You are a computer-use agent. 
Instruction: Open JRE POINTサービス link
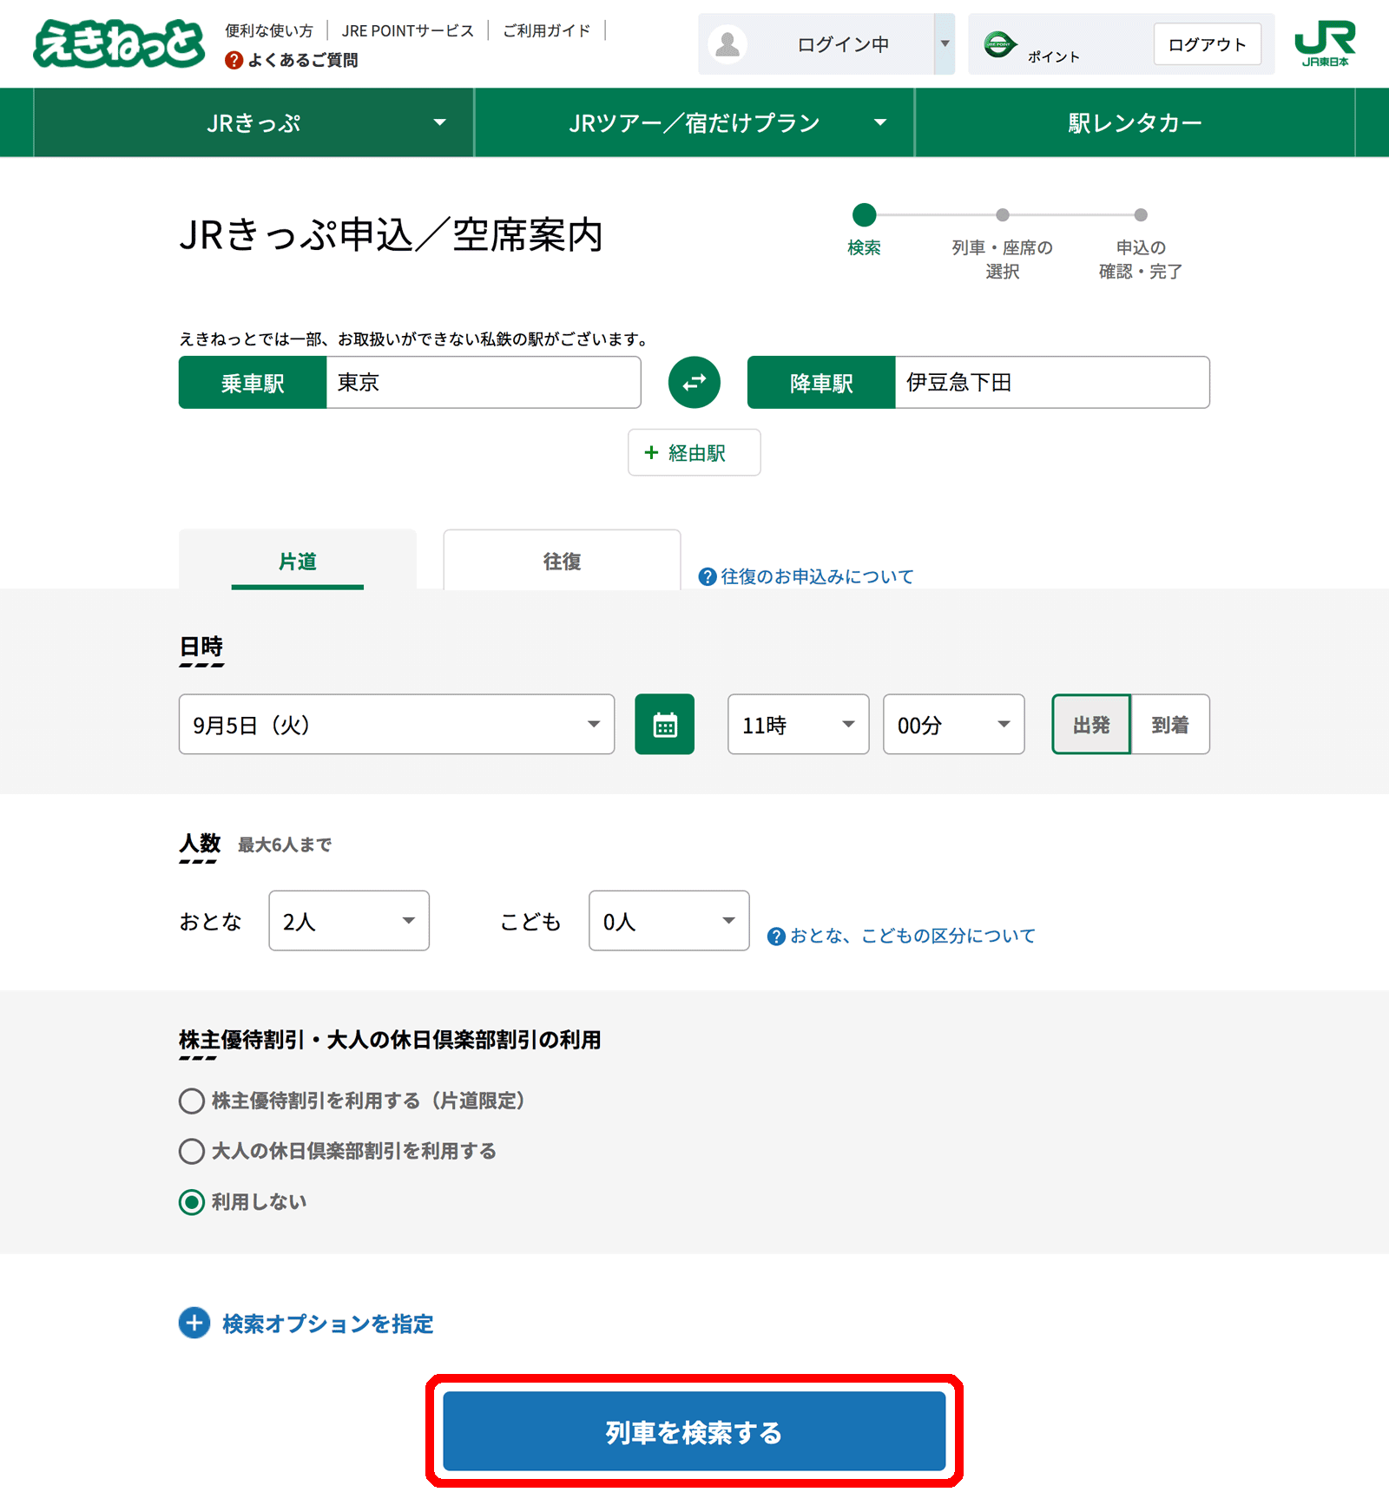408,30
